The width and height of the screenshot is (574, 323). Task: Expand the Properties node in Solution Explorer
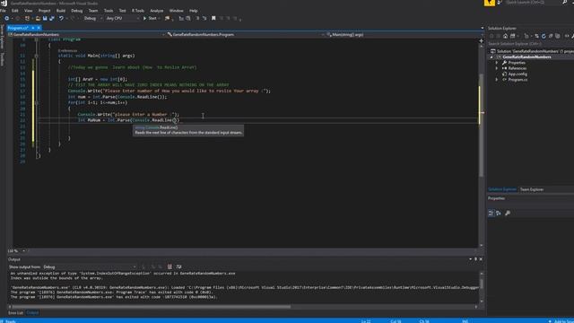[497, 63]
